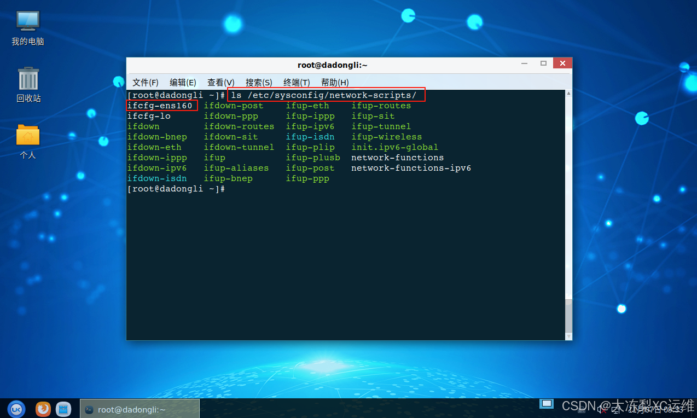Click the ifdown-ppp file name
This screenshot has height=418, width=697.
[231, 116]
